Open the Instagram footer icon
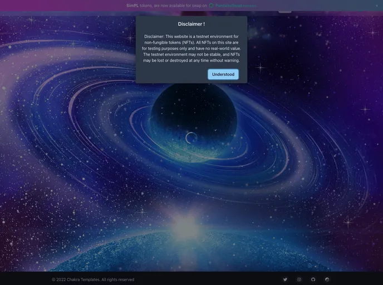The height and width of the screenshot is (285, 383). pyautogui.click(x=299, y=279)
